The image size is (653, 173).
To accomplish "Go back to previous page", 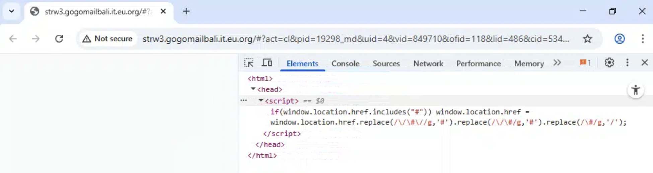I will click(x=13, y=39).
